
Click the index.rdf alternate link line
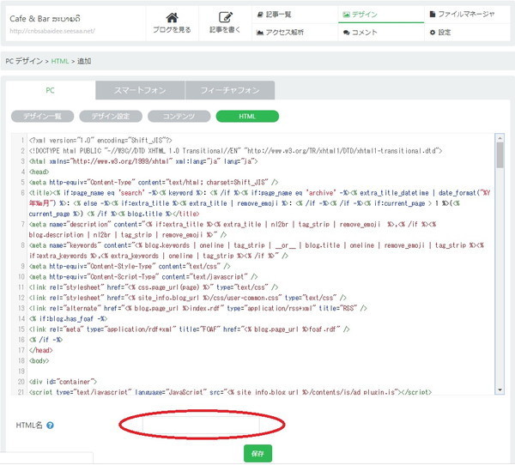click(197, 308)
